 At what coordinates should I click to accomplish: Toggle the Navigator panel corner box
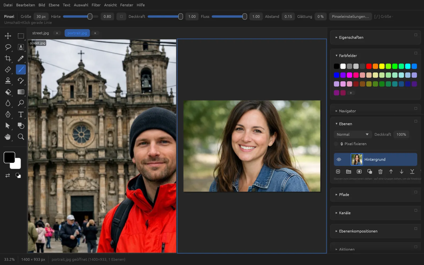point(416,109)
